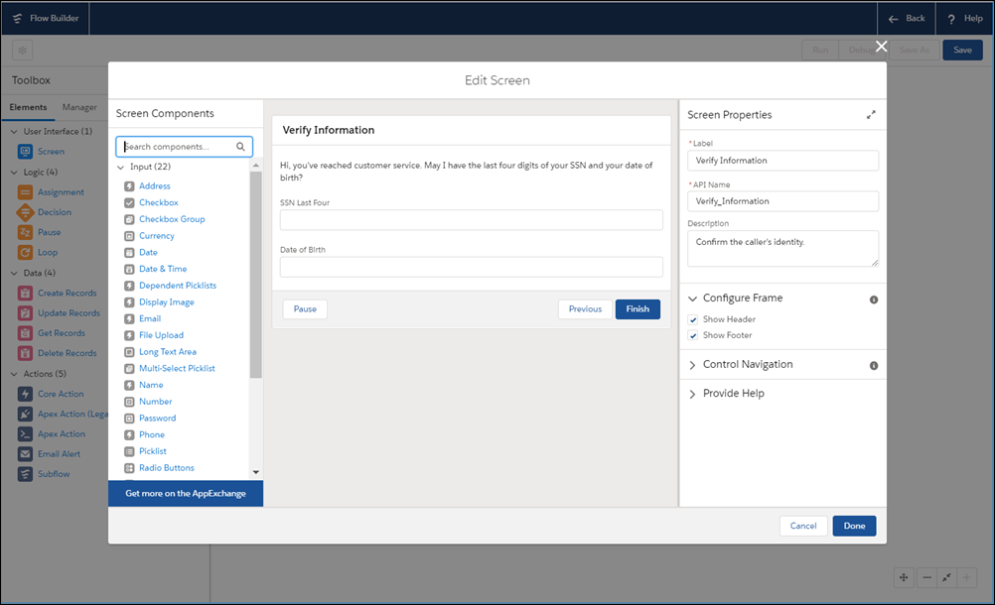Click the component list scrollbar thumb
This screenshot has width=995, height=605.
256,275
